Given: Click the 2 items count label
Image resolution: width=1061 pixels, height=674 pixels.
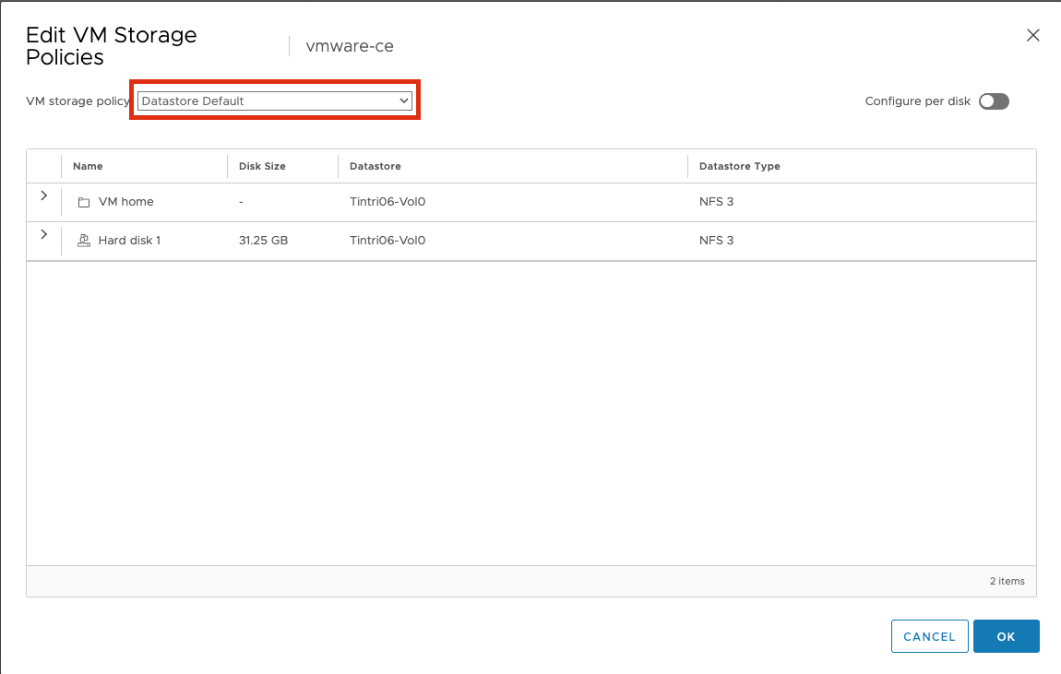Looking at the screenshot, I should click(x=1007, y=581).
